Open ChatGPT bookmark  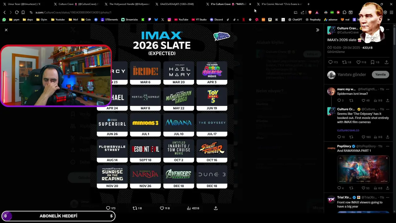(295, 20)
